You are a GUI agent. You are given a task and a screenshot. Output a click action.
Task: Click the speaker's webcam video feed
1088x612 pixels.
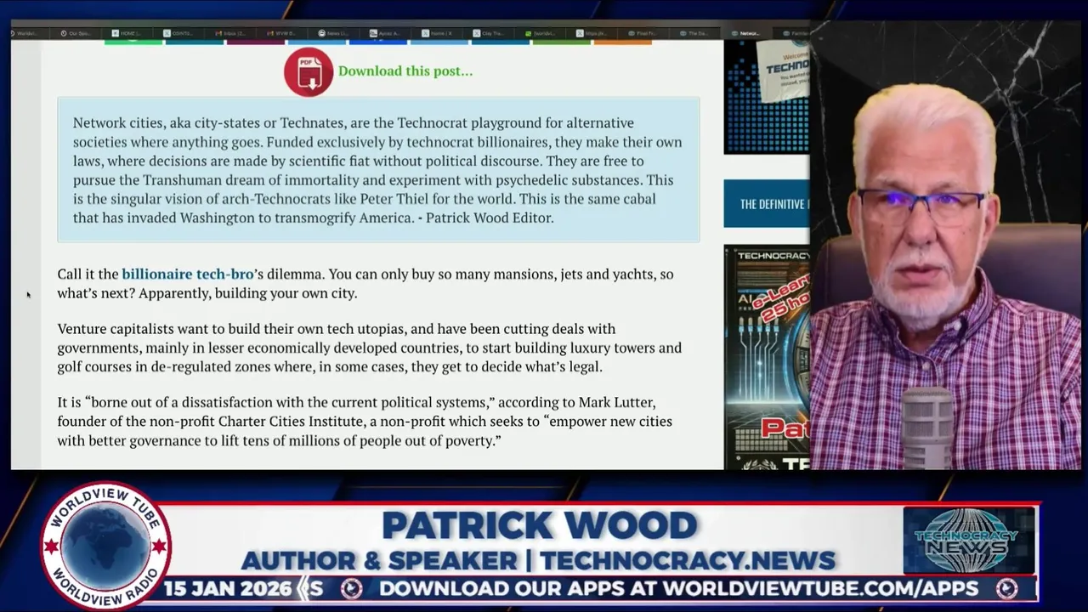pyautogui.click(x=945, y=246)
